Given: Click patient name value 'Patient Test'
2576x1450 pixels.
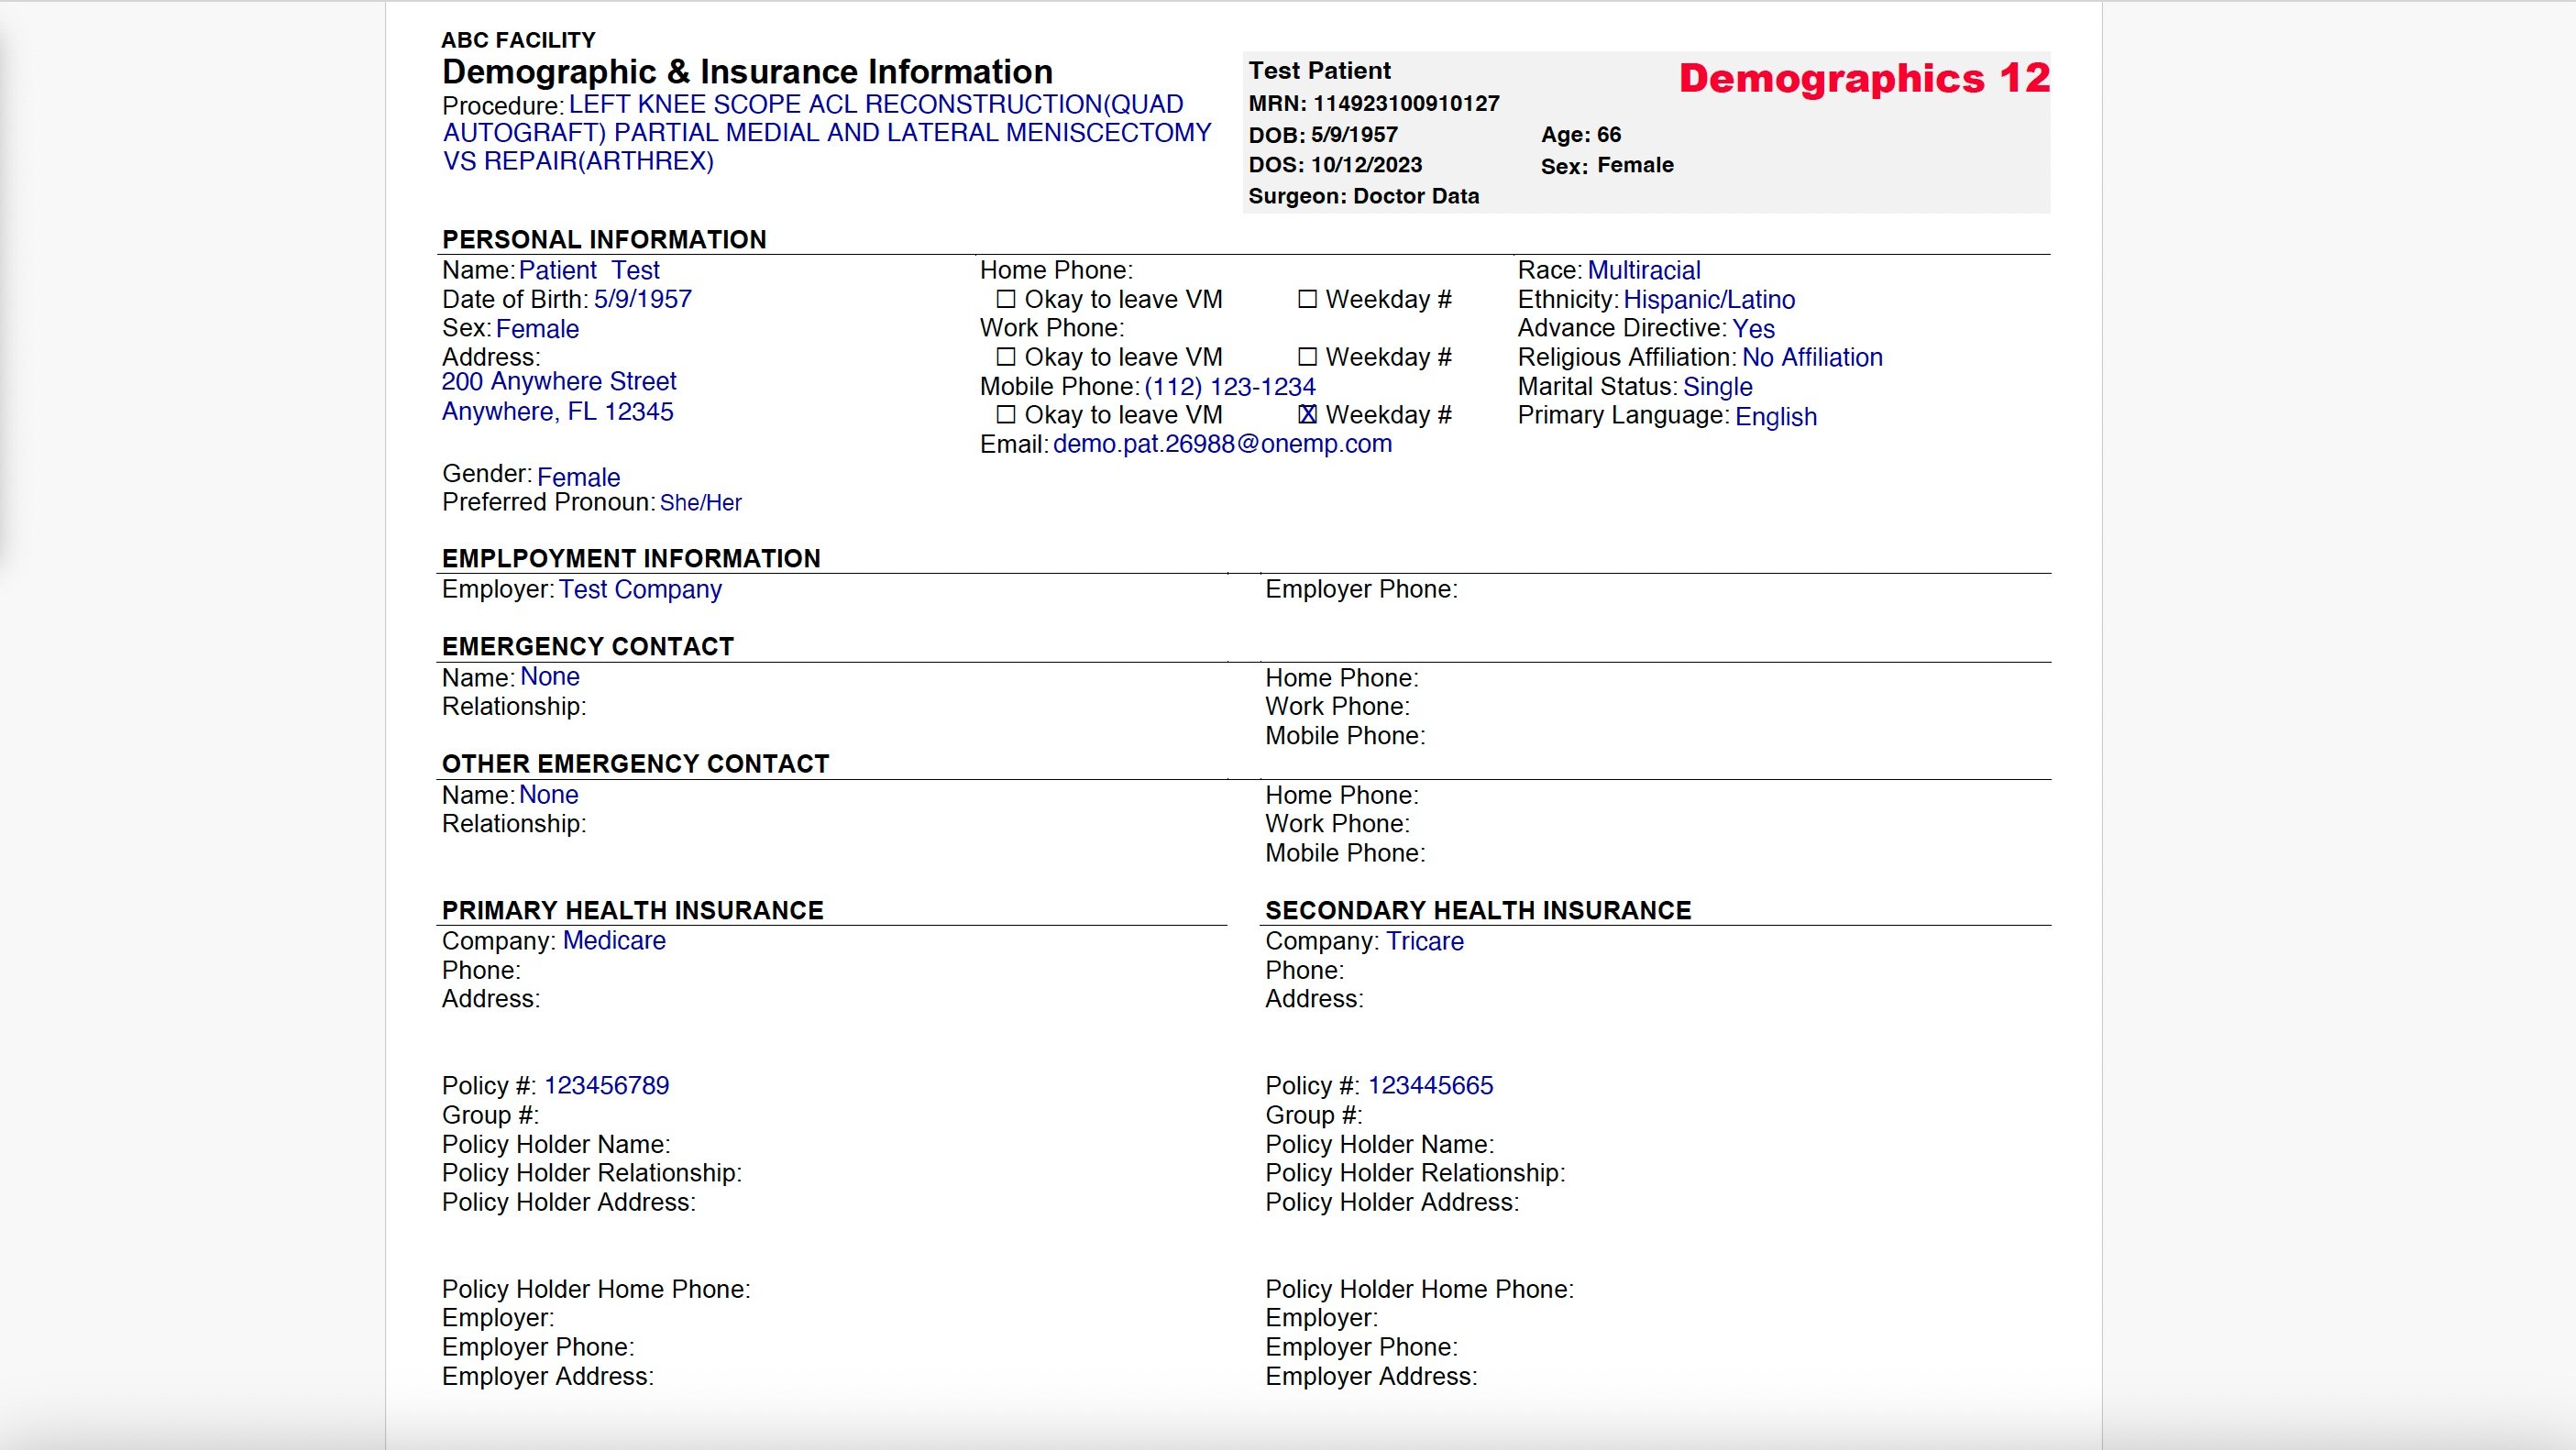Looking at the screenshot, I should 589,270.
